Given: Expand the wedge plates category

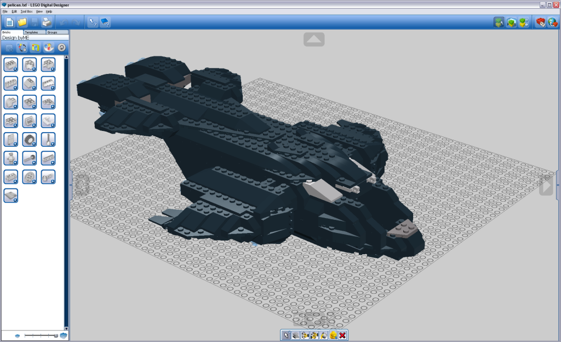Looking at the screenshot, I should [x=48, y=102].
